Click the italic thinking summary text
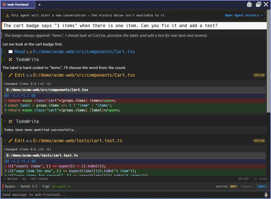 pyautogui.click(x=106, y=35)
